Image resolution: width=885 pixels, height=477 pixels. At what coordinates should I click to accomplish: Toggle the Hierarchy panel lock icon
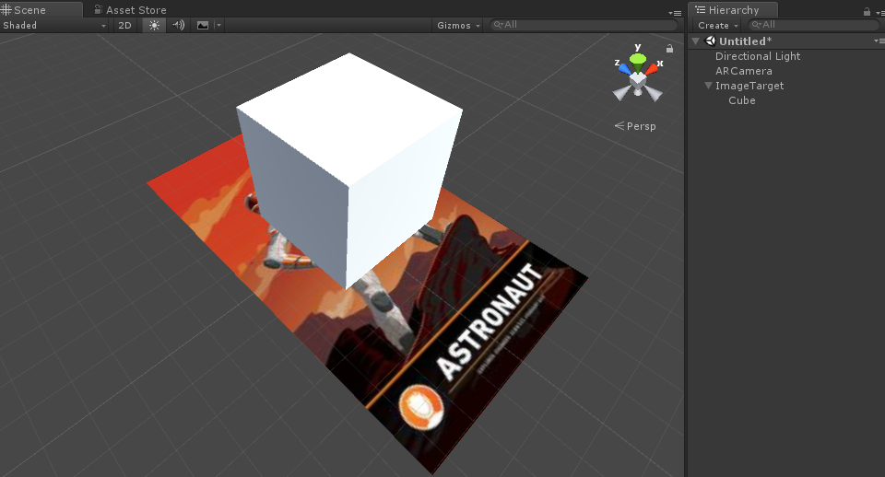[867, 11]
